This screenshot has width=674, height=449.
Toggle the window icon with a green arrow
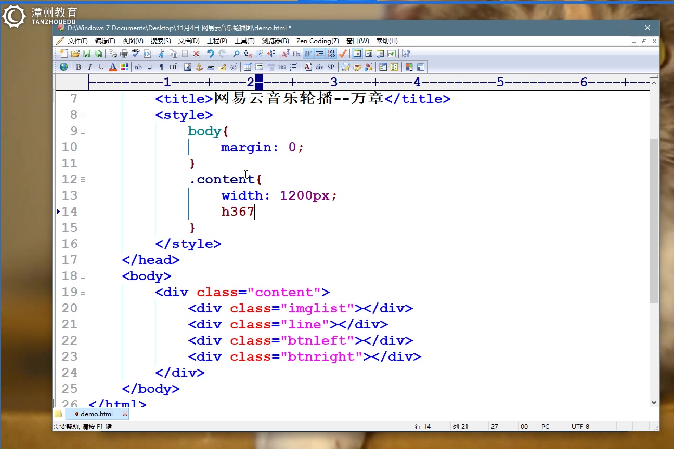click(392, 54)
